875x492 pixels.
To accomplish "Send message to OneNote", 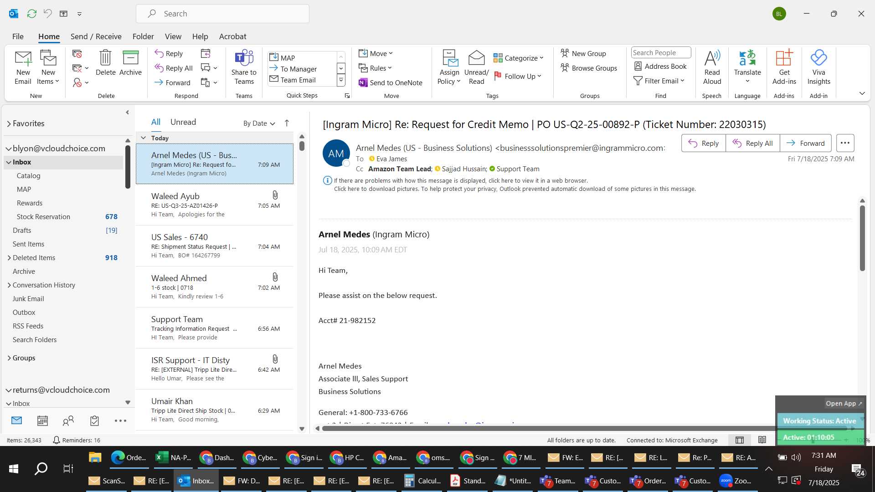I will [x=391, y=82].
